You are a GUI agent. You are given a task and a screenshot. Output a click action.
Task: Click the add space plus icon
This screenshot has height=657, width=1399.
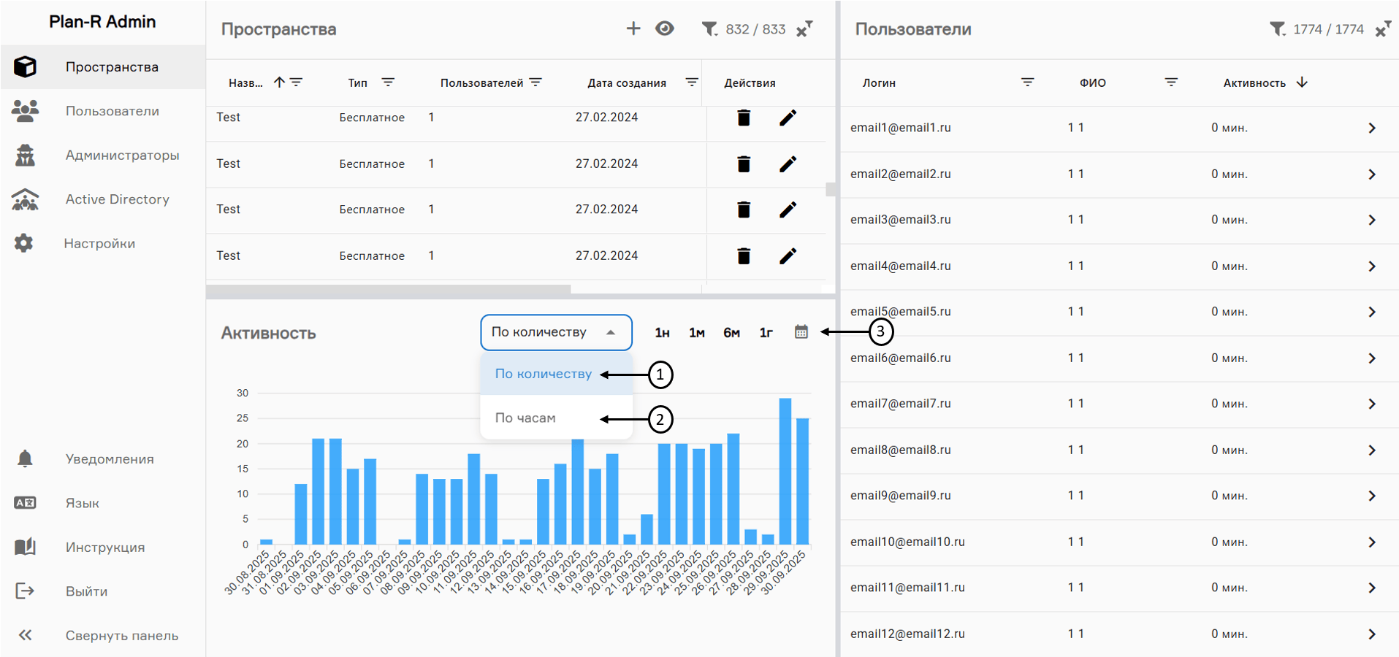click(x=633, y=28)
